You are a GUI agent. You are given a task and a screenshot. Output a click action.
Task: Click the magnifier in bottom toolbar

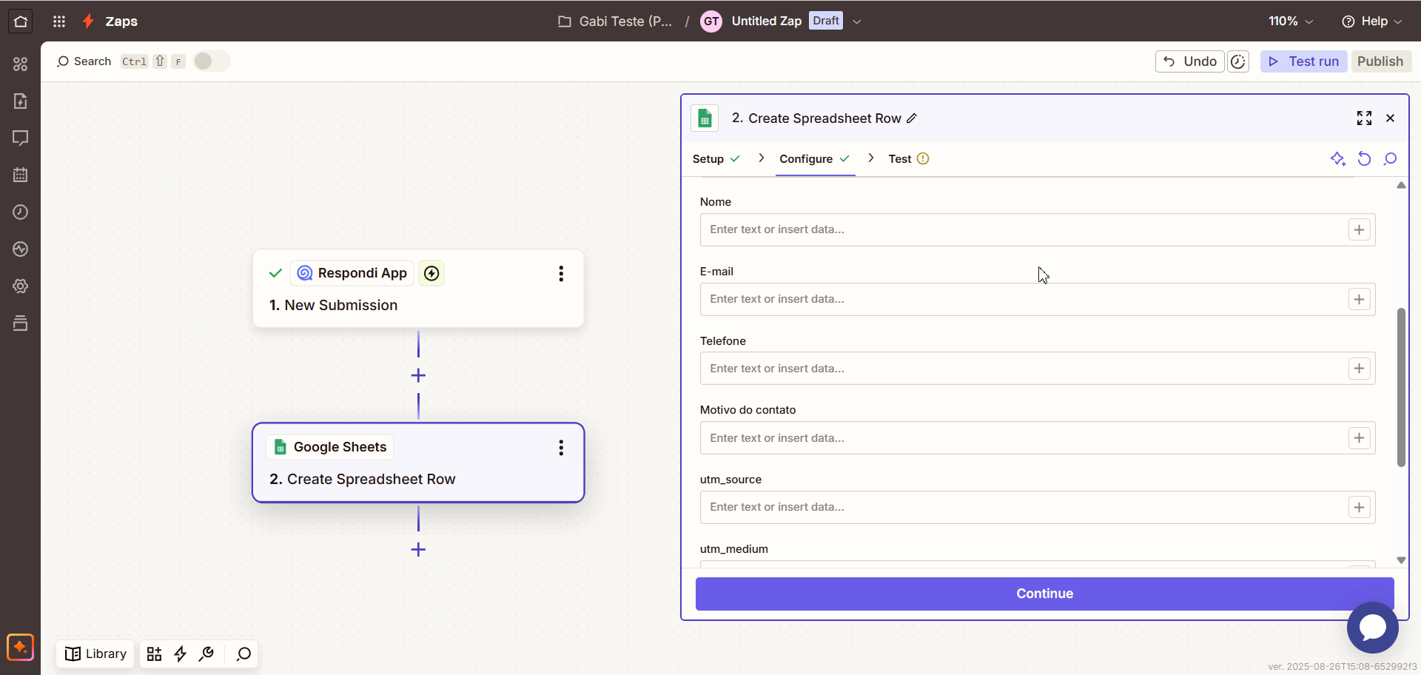tap(243, 654)
